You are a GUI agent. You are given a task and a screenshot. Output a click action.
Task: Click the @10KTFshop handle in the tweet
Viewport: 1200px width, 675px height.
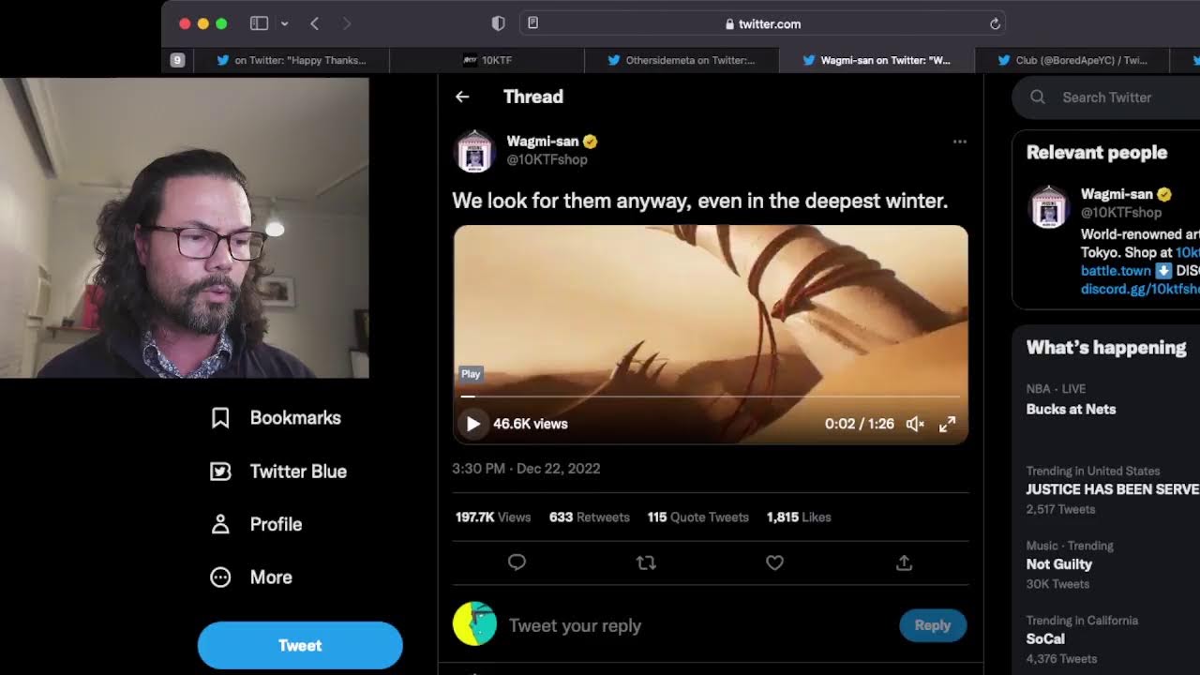547,159
